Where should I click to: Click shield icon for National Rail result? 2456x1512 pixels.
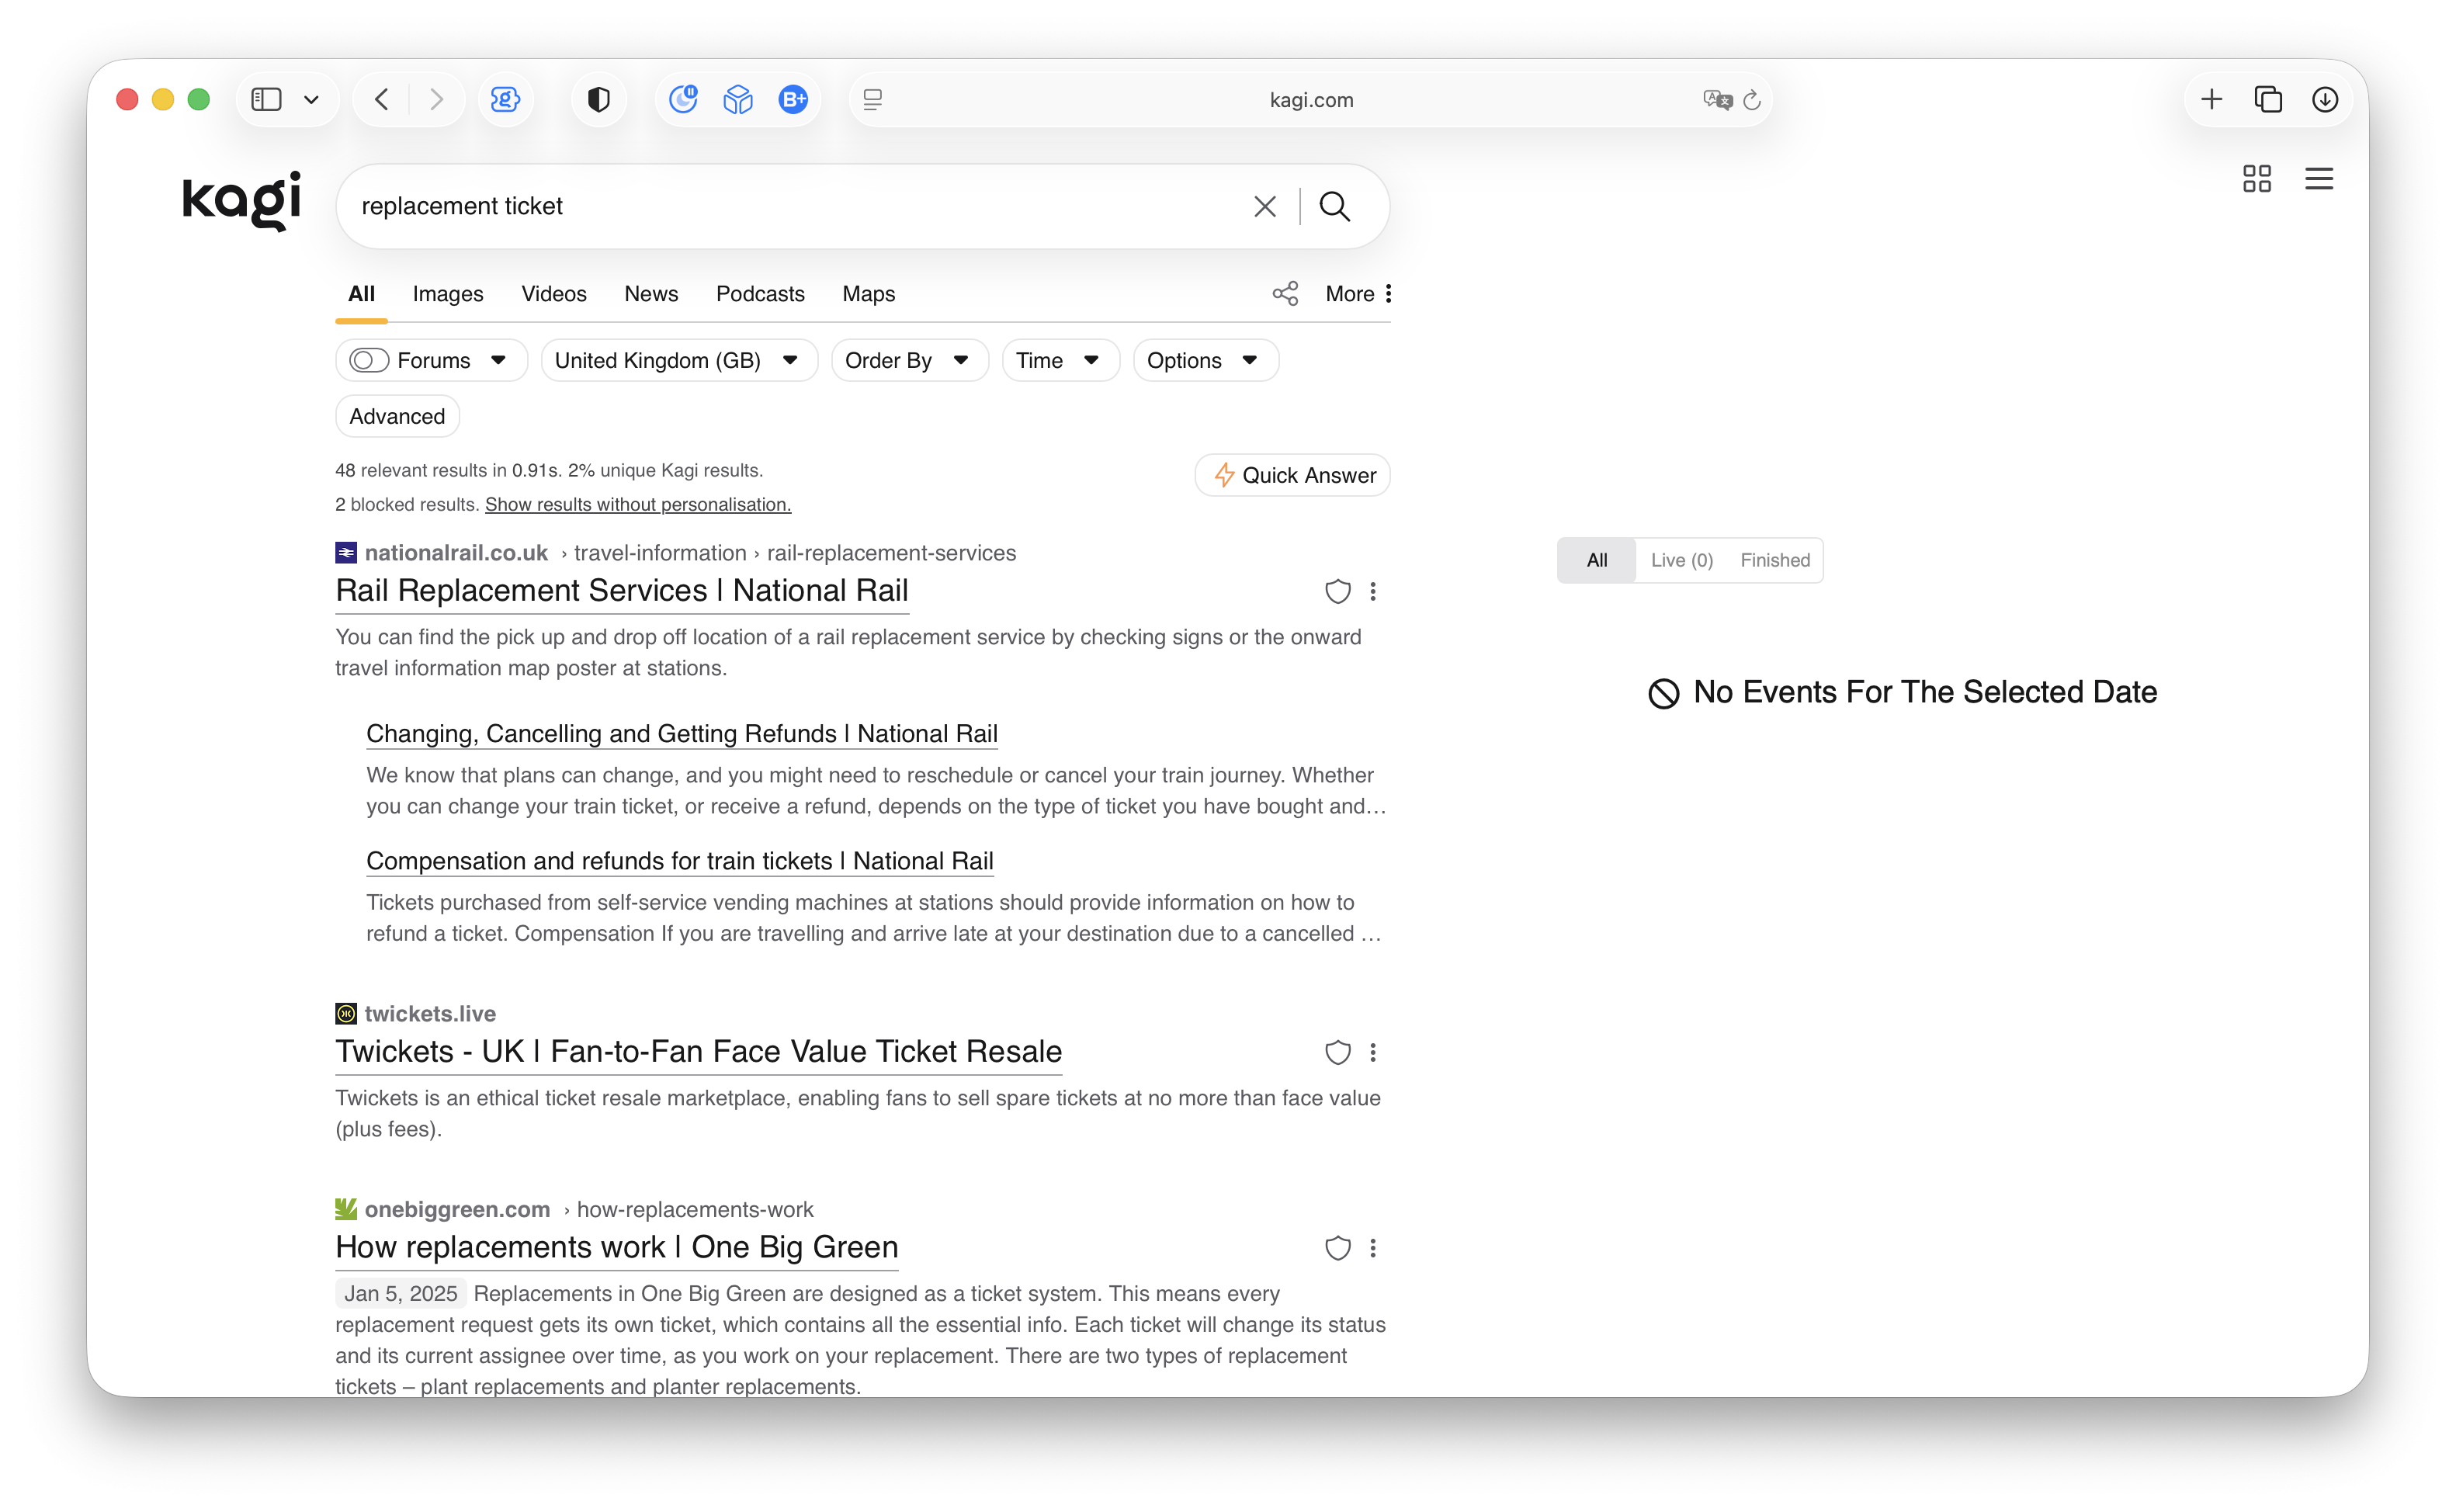coord(1337,591)
